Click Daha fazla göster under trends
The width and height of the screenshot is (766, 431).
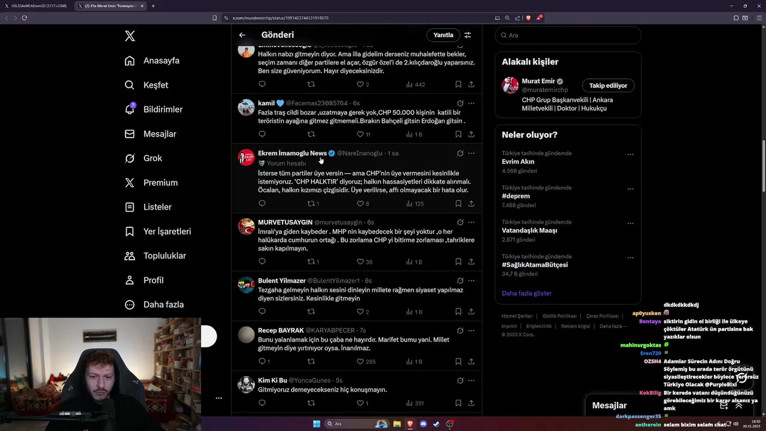click(x=527, y=293)
